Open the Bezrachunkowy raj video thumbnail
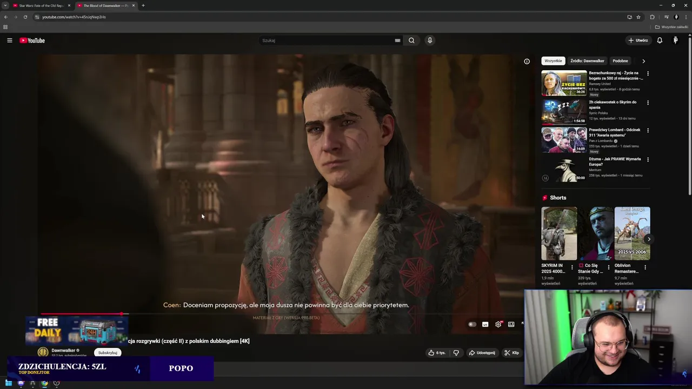Screen dimensions: 692x389 564,83
